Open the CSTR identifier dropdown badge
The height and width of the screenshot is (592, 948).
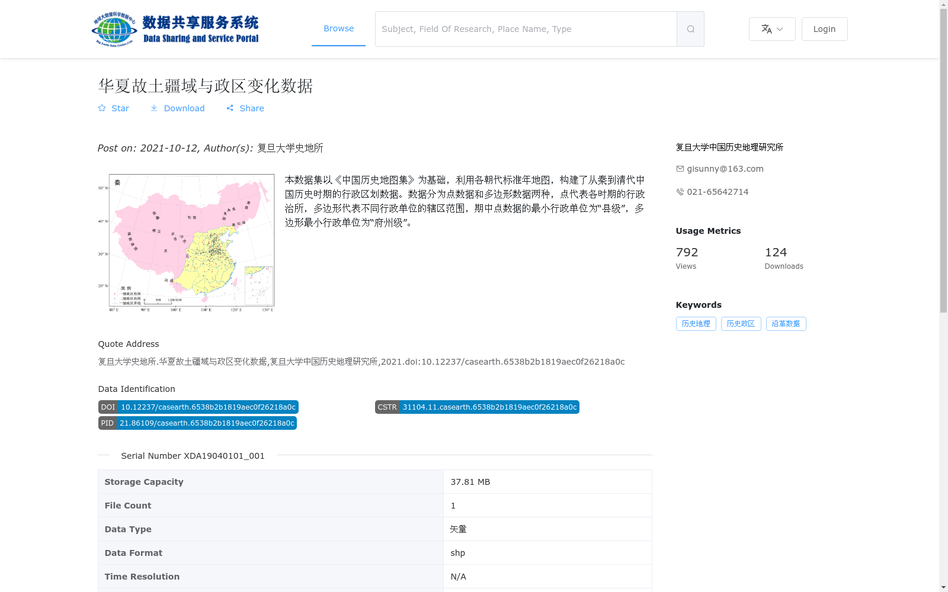click(387, 407)
